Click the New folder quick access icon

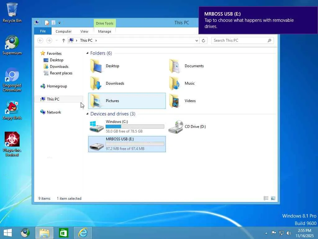click(x=53, y=22)
